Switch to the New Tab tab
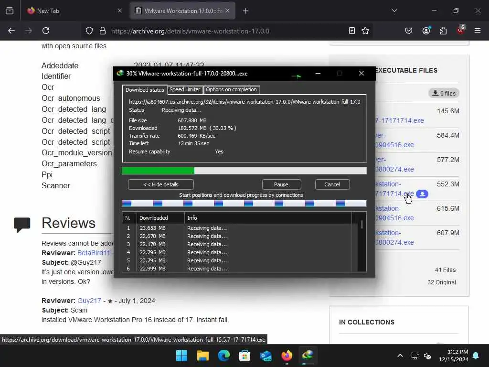Image resolution: width=489 pixels, height=367 pixels. click(74, 11)
